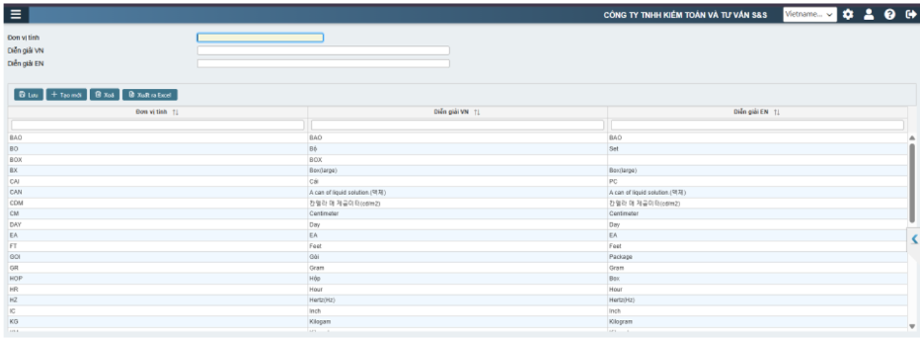Click the Đơn vị tính input field
The width and height of the screenshot is (920, 340).
tap(260, 37)
